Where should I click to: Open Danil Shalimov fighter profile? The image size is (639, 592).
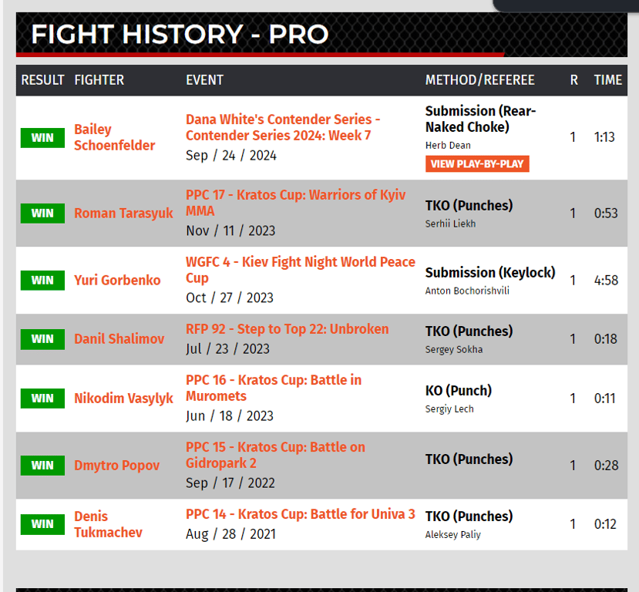[x=119, y=338]
